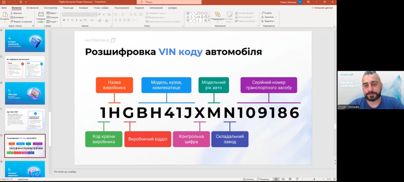Image resolution: width=404 pixels, height=182 pixels.
Task: Open the Section (Розділ) dropdown
Action: 53,21
